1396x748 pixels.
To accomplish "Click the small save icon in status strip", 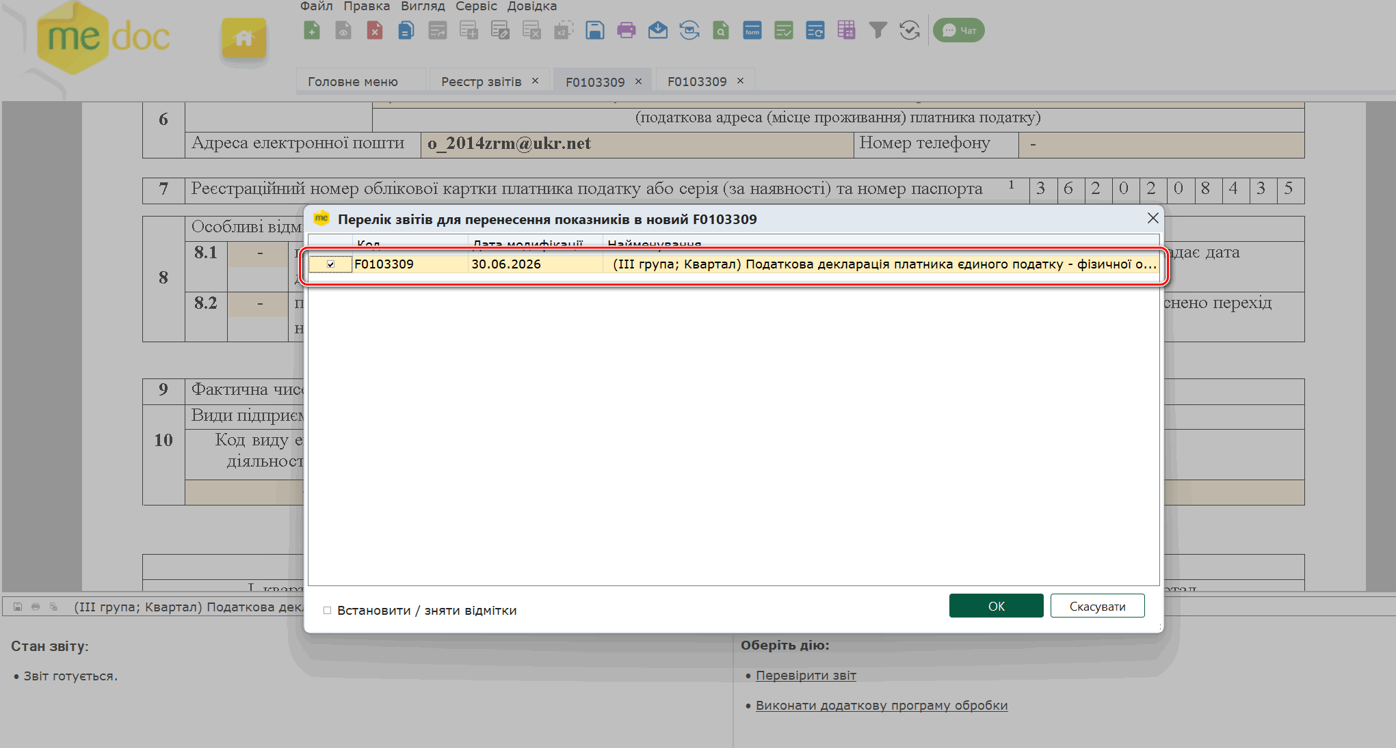I will point(18,607).
